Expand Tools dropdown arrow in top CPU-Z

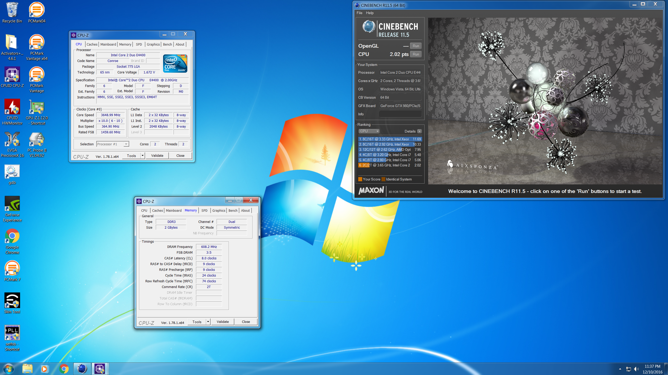pyautogui.click(x=142, y=155)
